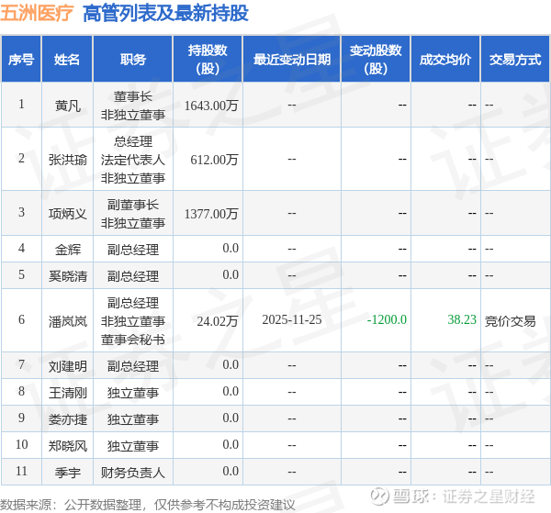Click the name 季宇

67,473
